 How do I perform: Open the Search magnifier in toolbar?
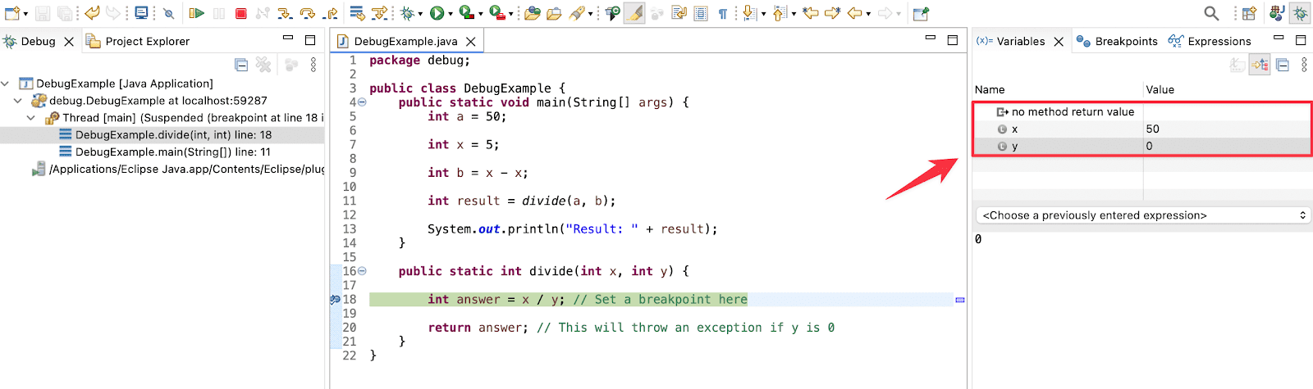tap(1211, 13)
